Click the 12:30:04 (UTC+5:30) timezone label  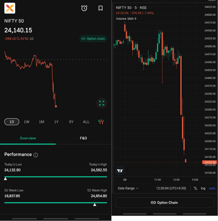tap(171, 188)
